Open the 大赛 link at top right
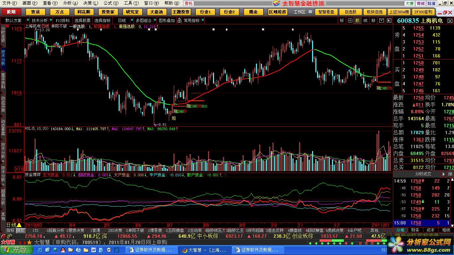The height and width of the screenshot is (255, 454). [x=409, y=3]
